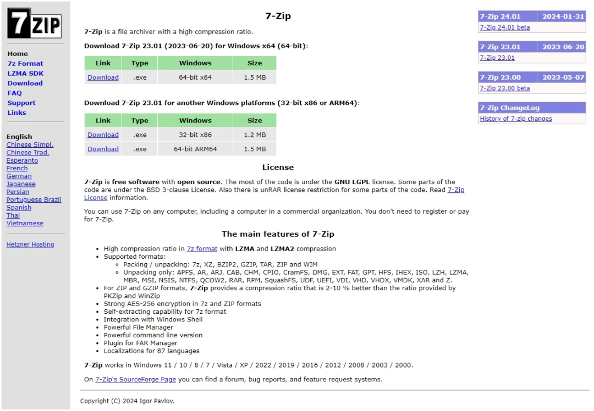Click the 7-Zip logo image
594x411 pixels.
(x=34, y=23)
